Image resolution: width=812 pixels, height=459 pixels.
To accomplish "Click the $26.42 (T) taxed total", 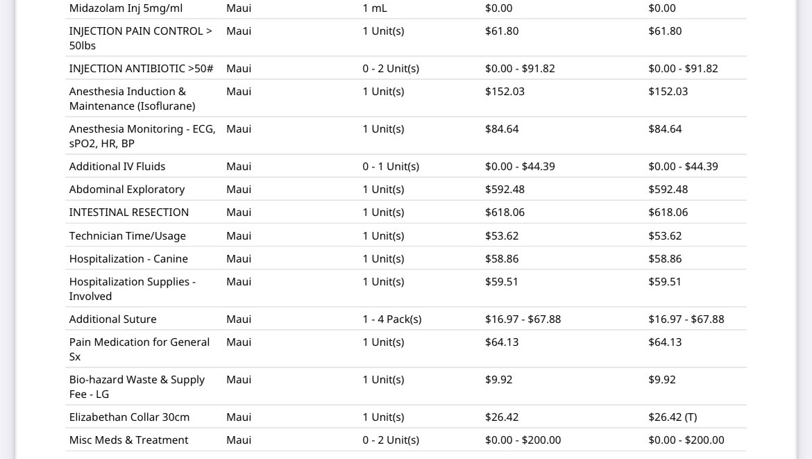I will click(x=673, y=417).
